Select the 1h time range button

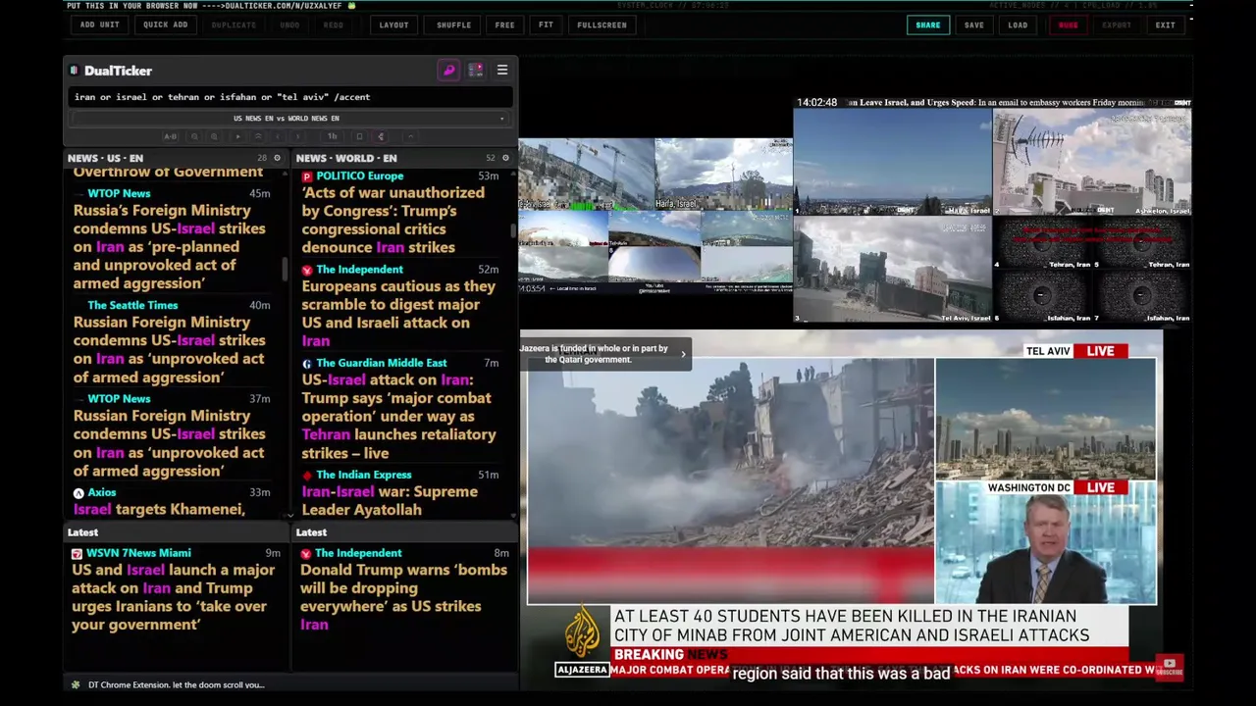coord(333,136)
